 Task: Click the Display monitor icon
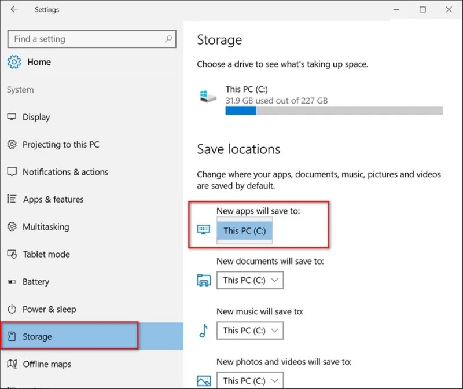coord(12,117)
